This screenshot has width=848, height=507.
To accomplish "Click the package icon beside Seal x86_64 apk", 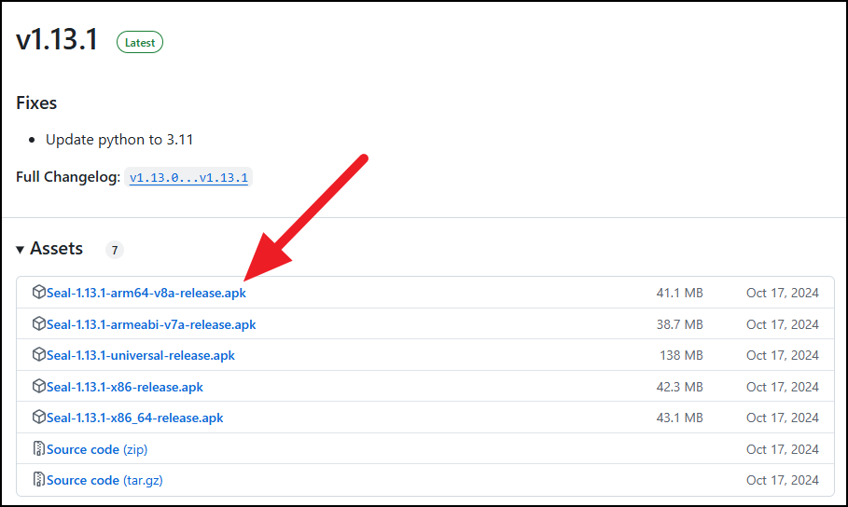I will pos(38,417).
